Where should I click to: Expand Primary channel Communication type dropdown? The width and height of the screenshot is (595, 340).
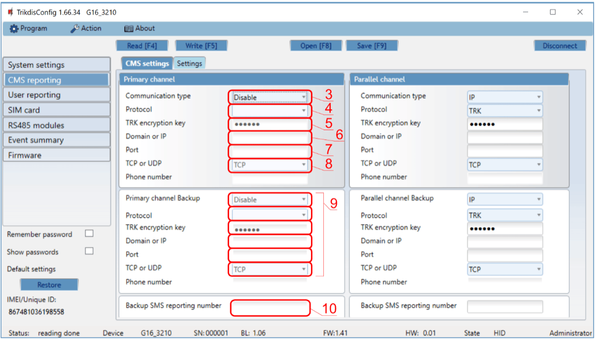click(270, 97)
